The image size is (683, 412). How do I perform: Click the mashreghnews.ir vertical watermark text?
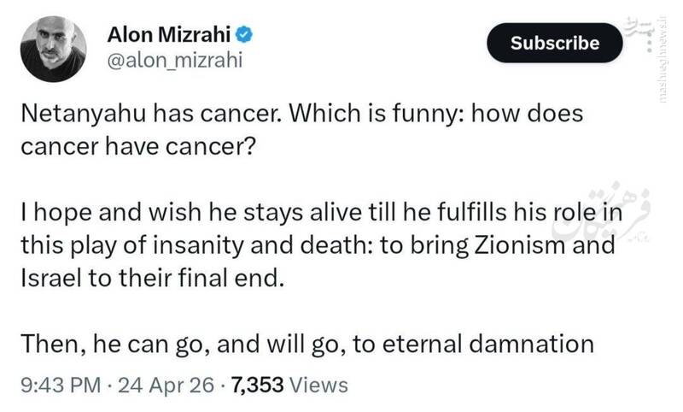664,60
